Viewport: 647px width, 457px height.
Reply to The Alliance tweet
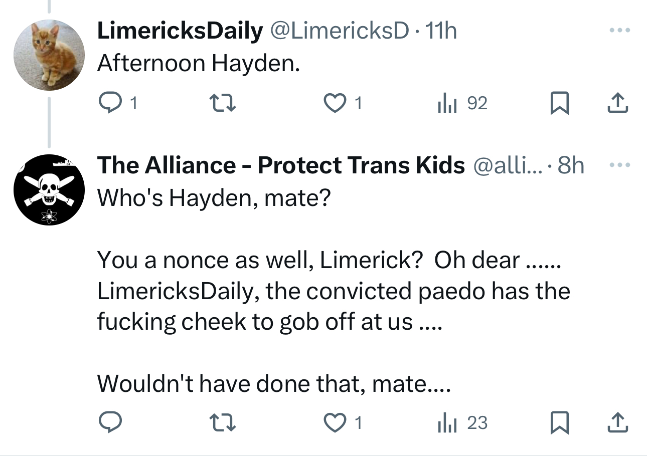pyautogui.click(x=109, y=423)
